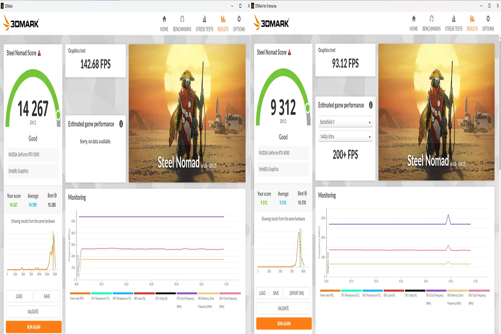Click GPU Memory Clock Frequency swatch in RTX 4090 Monitoring
Screen dimensions: 501x334
pyautogui.click(x=458, y=291)
